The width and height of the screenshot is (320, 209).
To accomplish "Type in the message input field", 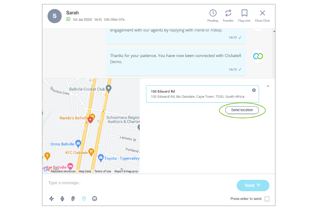I will [x=134, y=183].
